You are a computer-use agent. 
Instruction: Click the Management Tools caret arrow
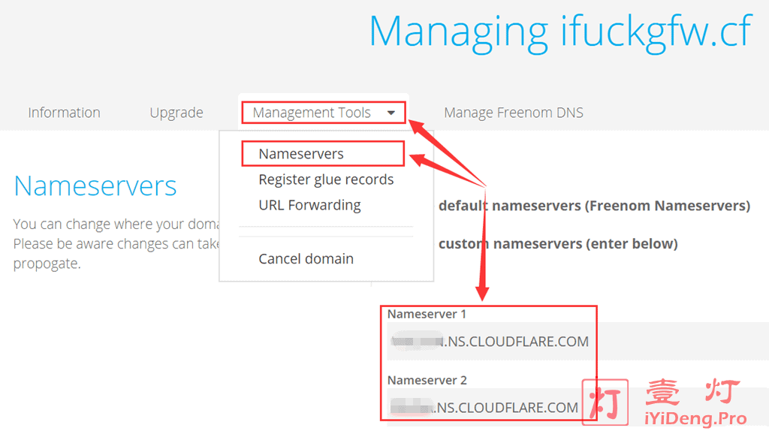coord(391,113)
